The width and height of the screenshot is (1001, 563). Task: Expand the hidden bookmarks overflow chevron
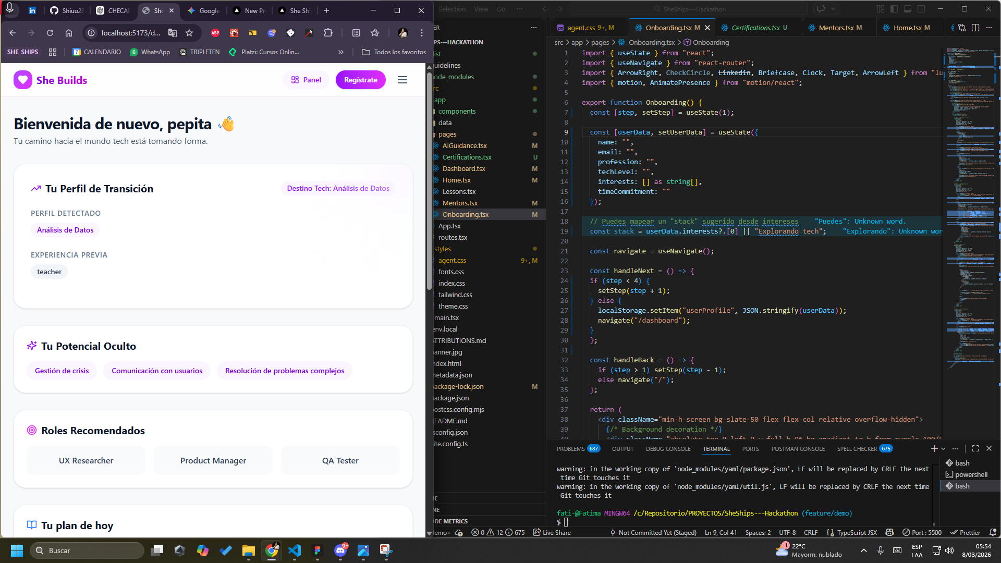point(341,52)
